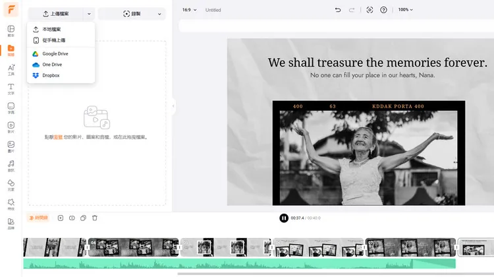The image size is (494, 277).
Task: Select Google Drive from upload menu
Action: [x=55, y=53]
